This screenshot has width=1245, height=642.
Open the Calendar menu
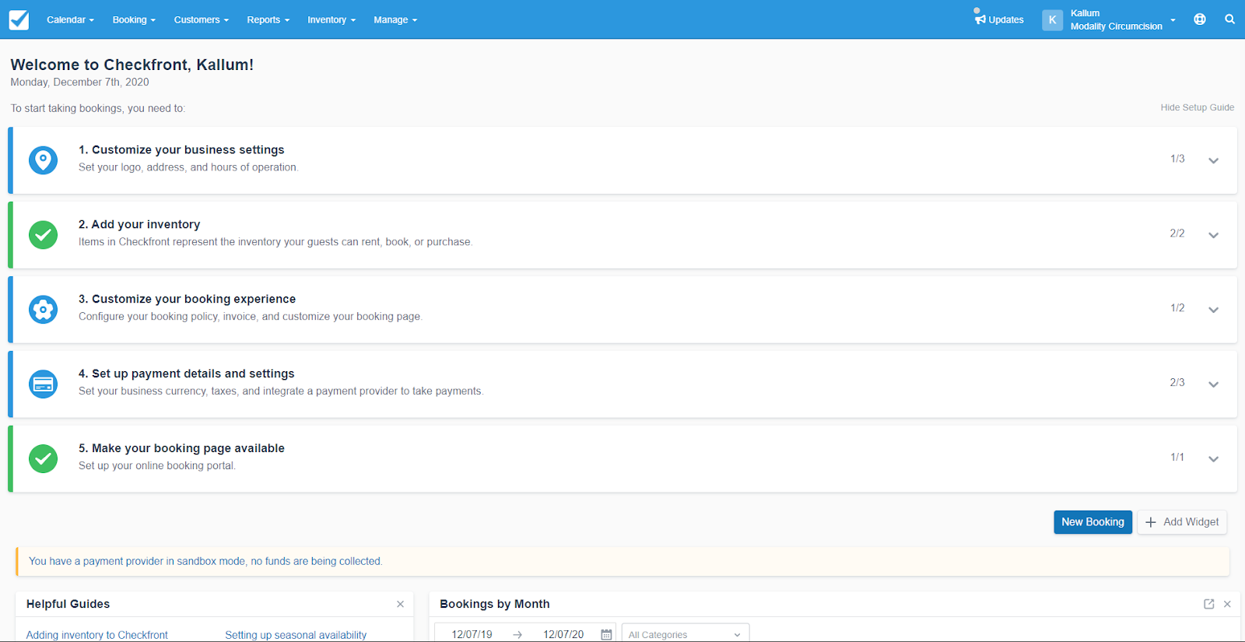70,19
